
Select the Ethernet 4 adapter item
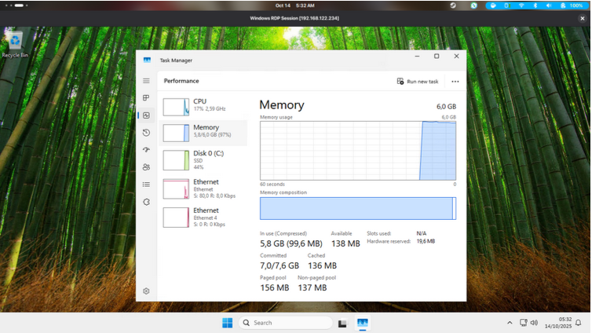click(x=204, y=217)
